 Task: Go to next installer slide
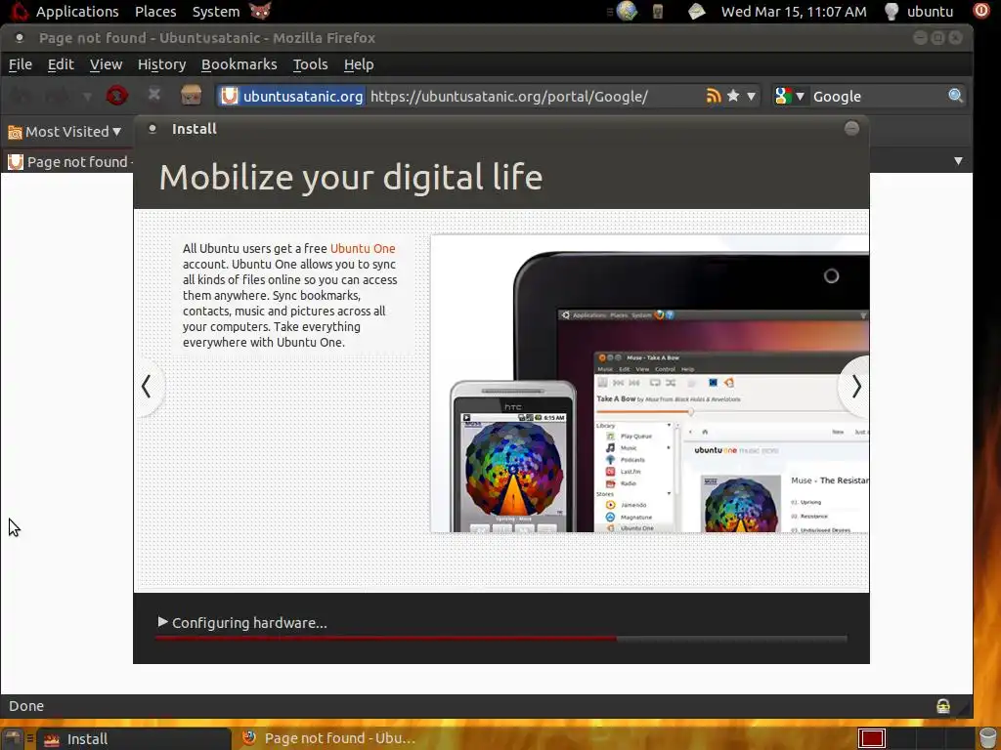(x=855, y=387)
